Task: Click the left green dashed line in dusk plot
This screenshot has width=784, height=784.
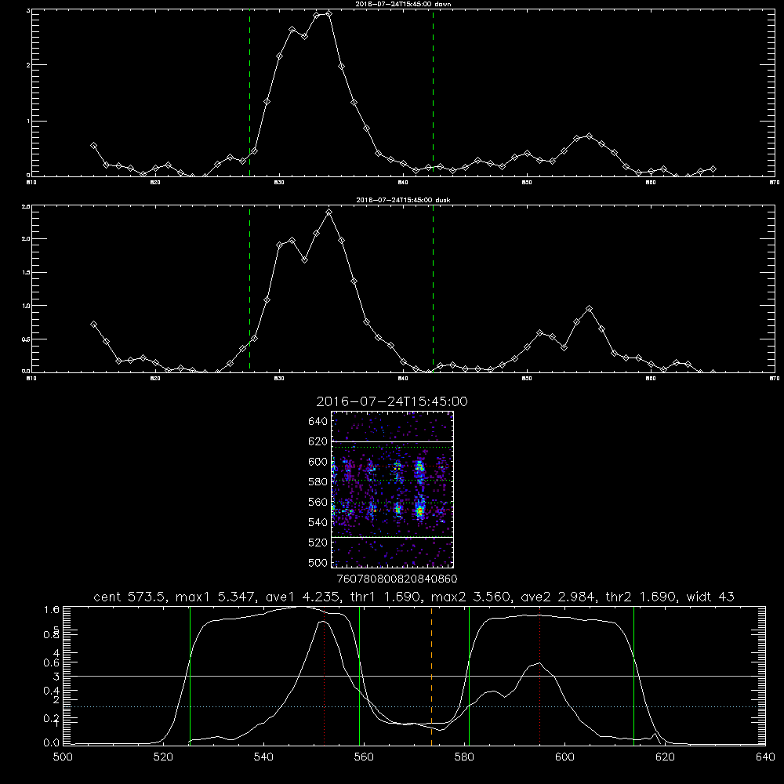Action: (249, 289)
